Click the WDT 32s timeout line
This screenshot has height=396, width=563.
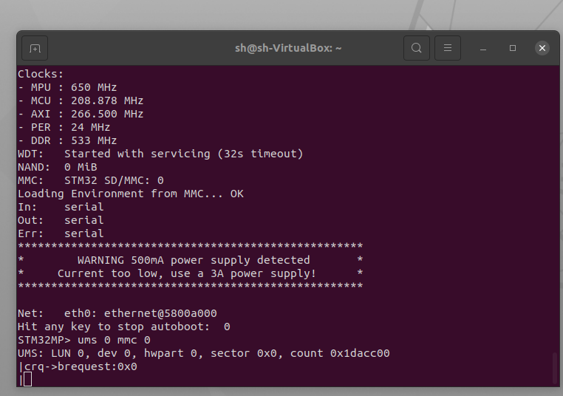click(160, 154)
